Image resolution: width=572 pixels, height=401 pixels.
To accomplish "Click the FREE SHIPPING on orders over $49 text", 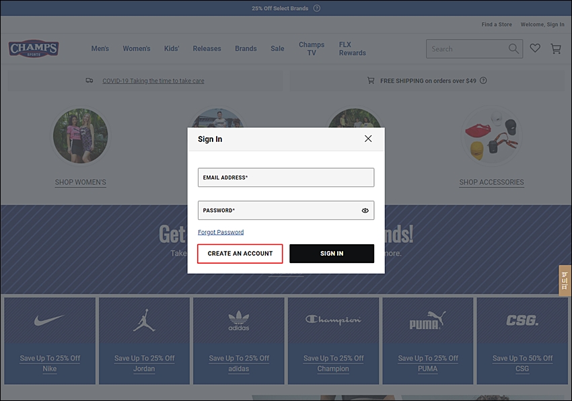I will pyautogui.click(x=428, y=81).
